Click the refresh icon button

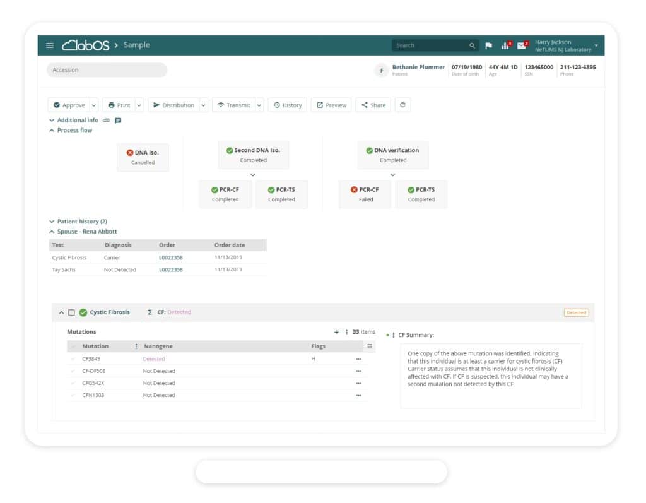(x=402, y=105)
